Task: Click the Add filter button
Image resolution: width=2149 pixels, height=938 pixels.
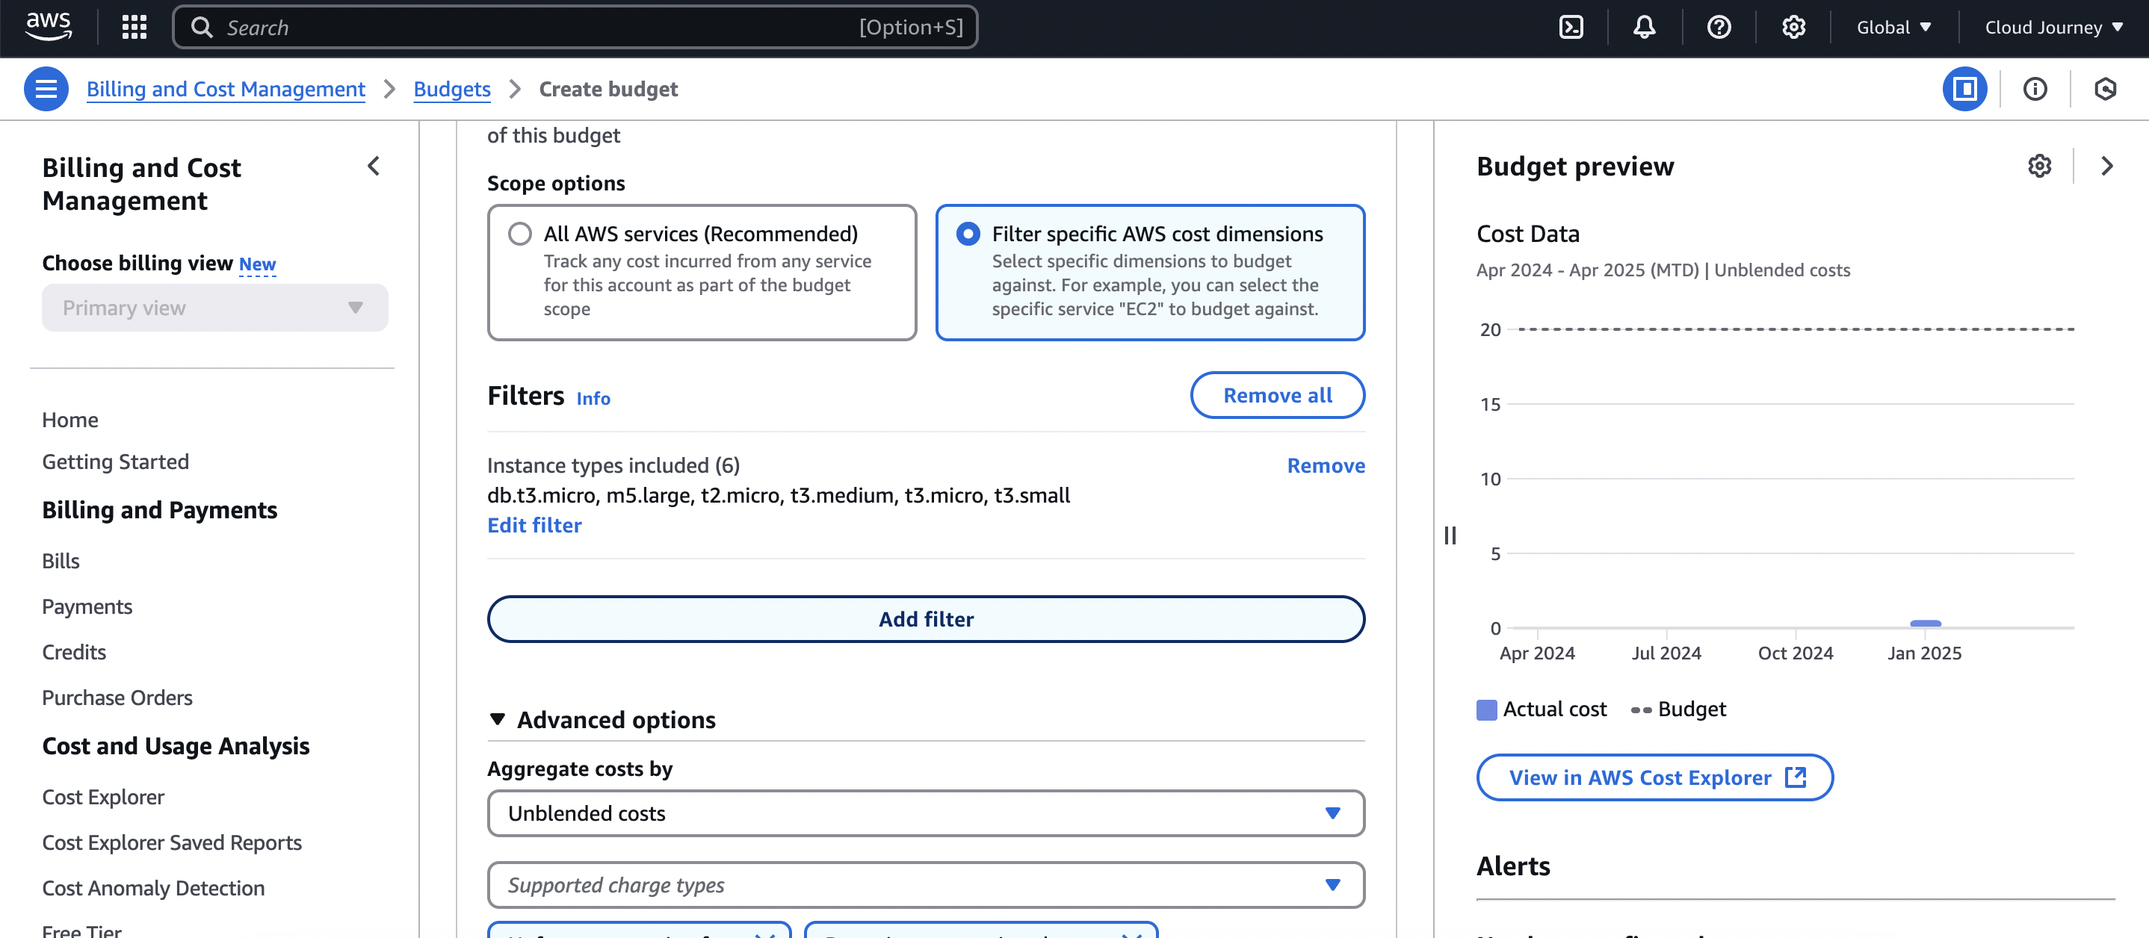Action: 926,618
